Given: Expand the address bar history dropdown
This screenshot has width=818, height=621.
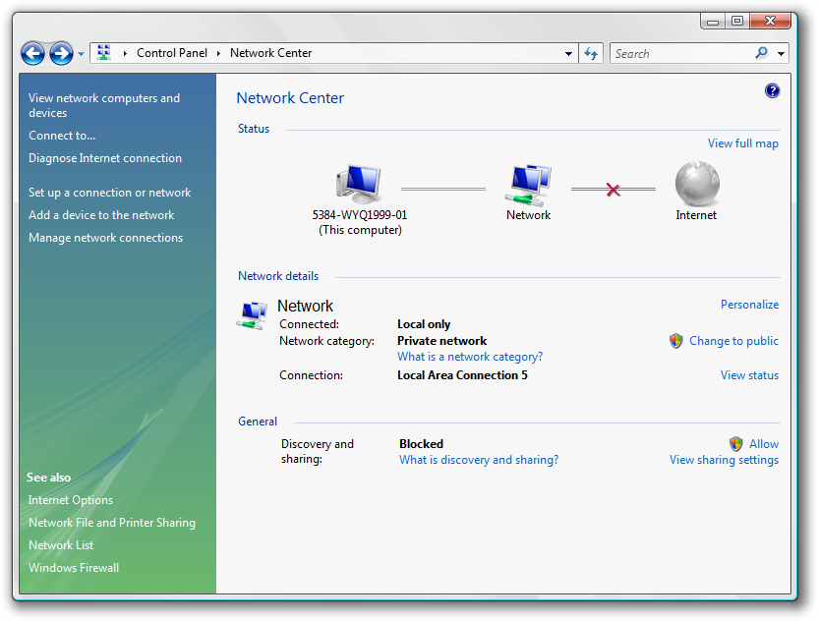Looking at the screenshot, I should tap(569, 54).
